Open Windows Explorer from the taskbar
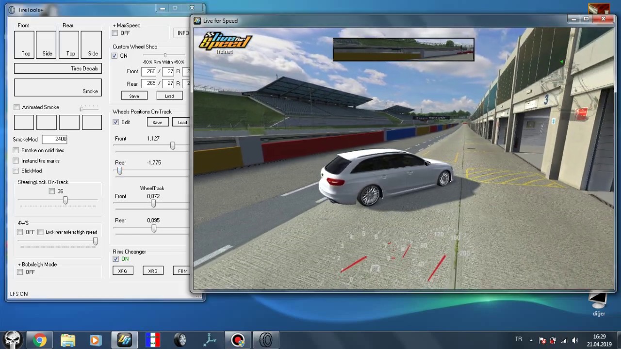This screenshot has width=621, height=349. (x=68, y=340)
